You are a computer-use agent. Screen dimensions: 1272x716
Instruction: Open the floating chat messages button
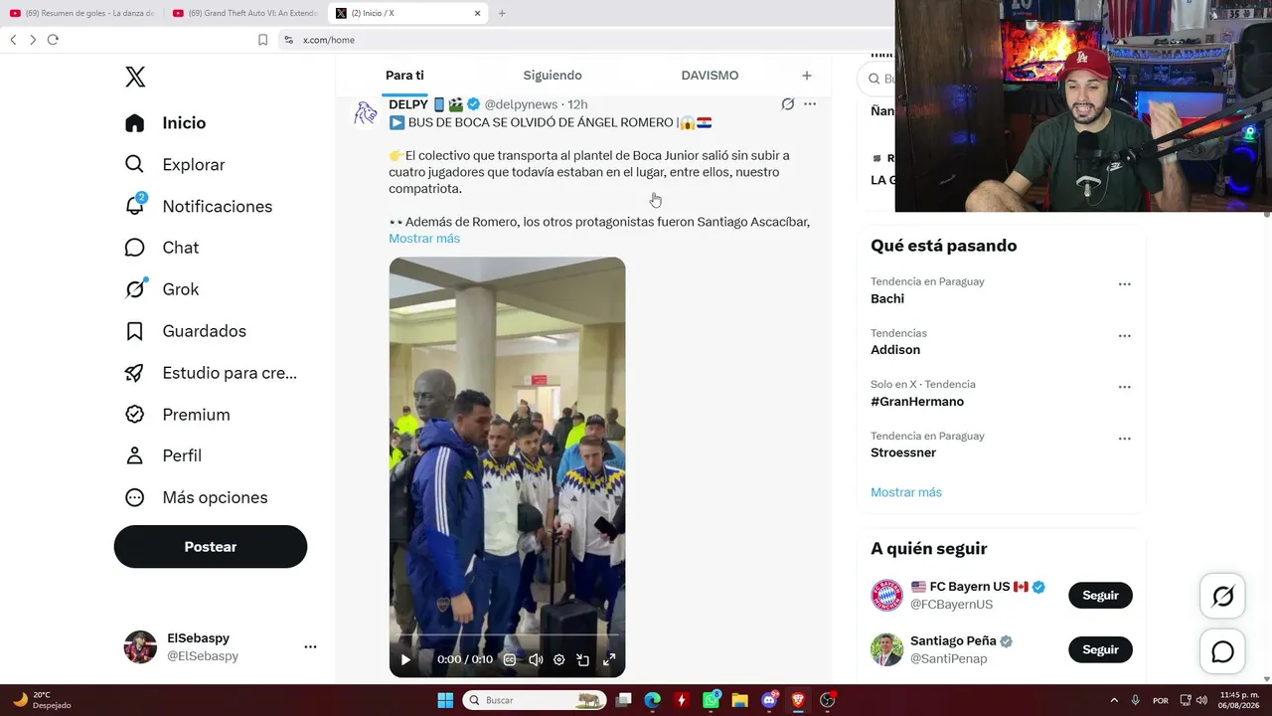pos(1223,651)
